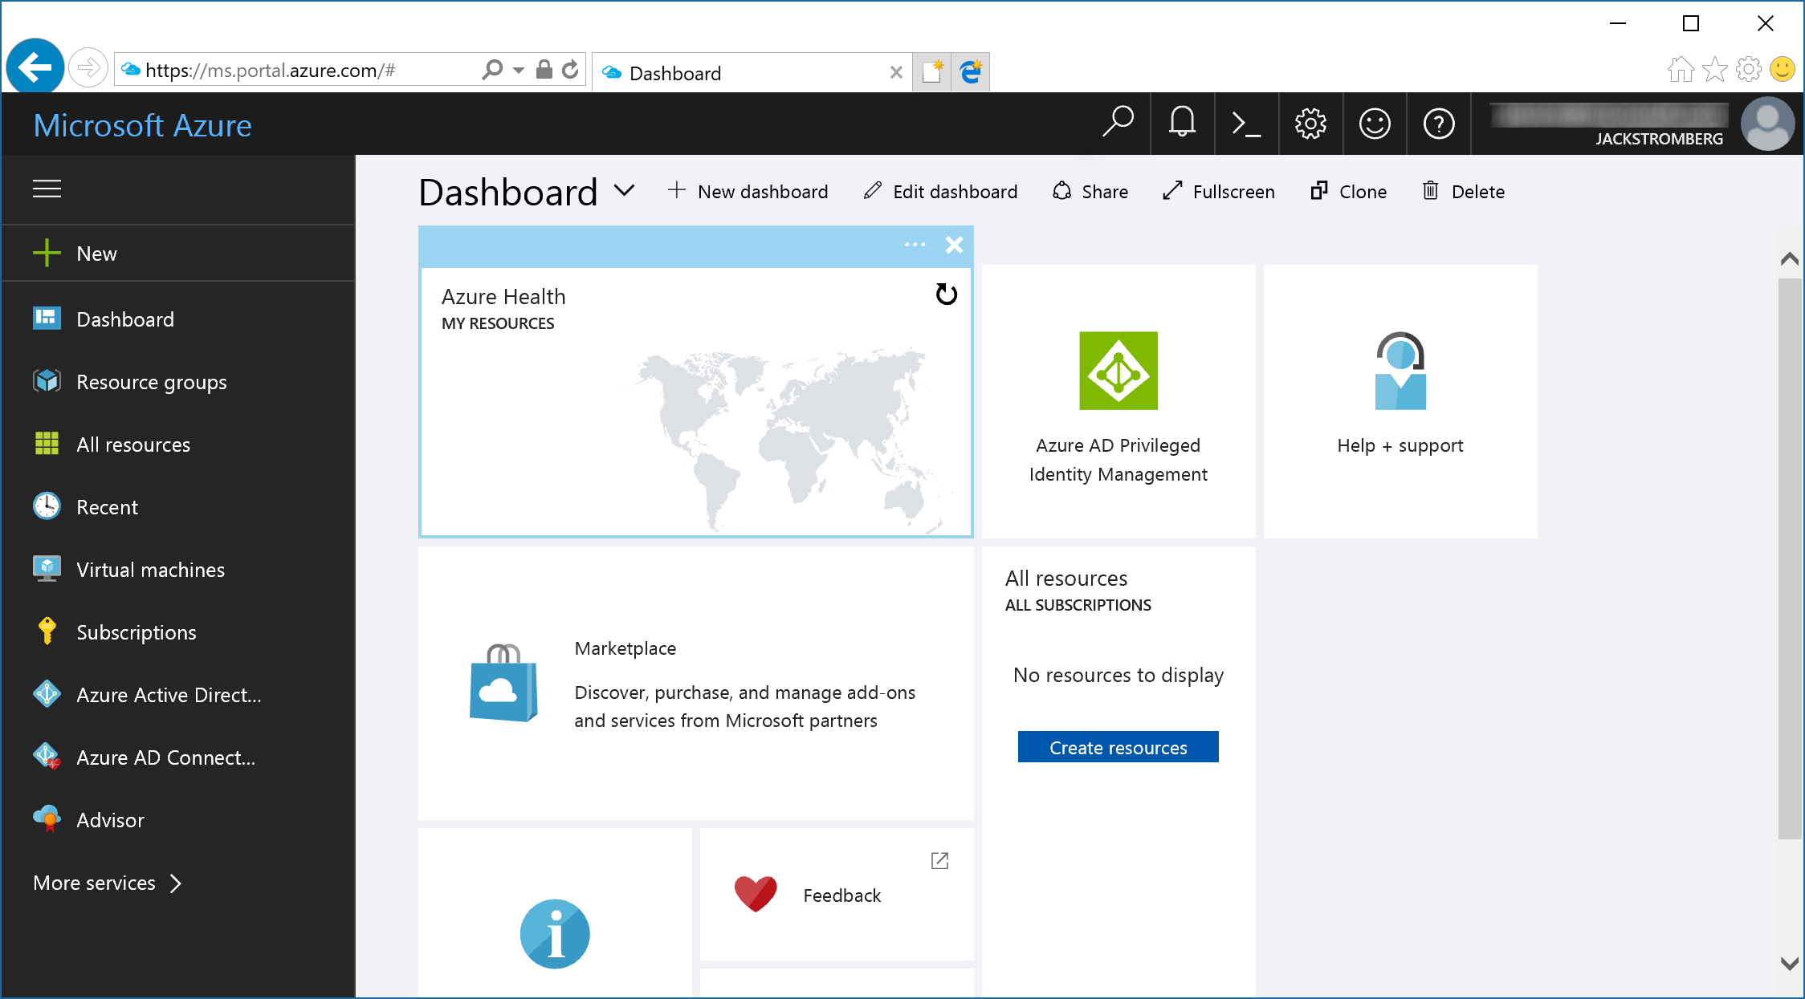Open the help question mark menu
This screenshot has height=999, width=1805.
1439,124
